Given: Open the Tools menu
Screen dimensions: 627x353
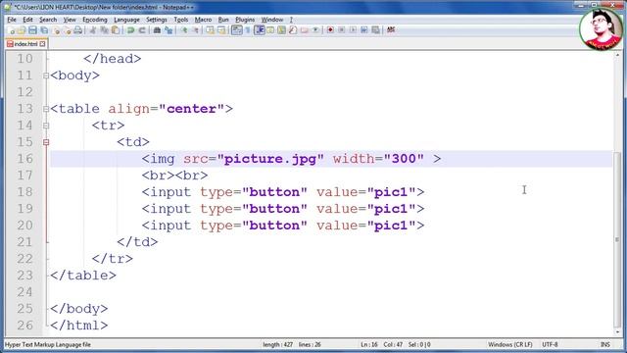Looking at the screenshot, I should tap(180, 20).
